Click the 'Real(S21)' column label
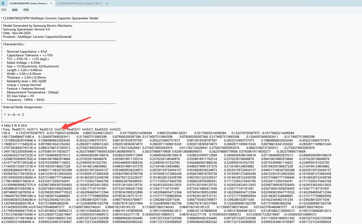 click(74, 129)
